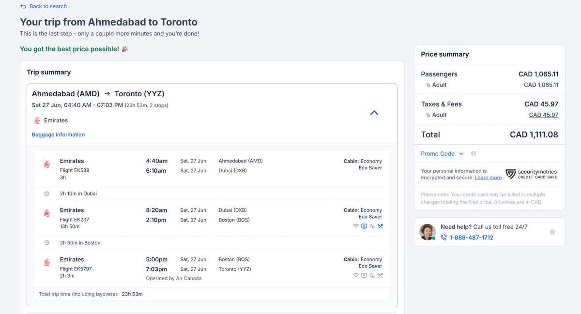The width and height of the screenshot is (581, 314).
Task: Click the Wi-Fi icon on flight EK5797
Action: (x=356, y=275)
